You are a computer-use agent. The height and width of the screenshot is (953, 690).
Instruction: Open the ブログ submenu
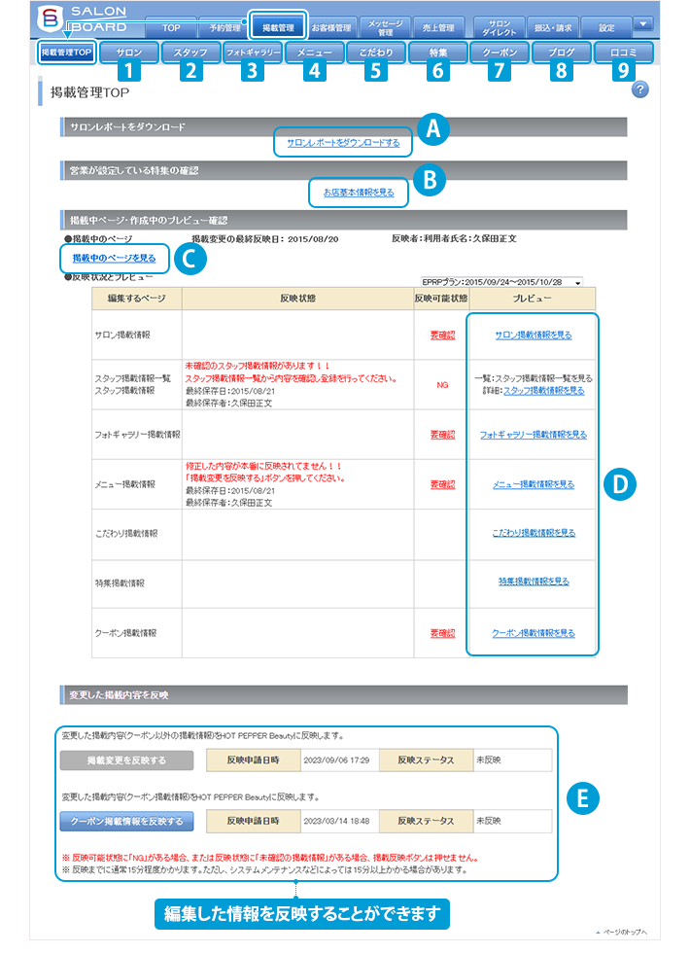click(561, 53)
